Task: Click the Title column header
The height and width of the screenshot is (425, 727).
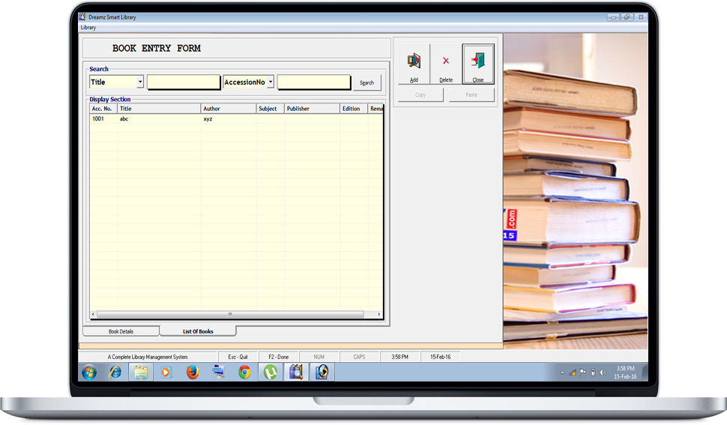Action: [159, 109]
